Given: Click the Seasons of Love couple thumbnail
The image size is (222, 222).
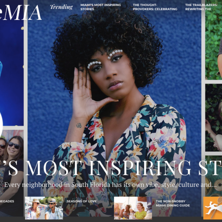Looking at the screenshot, I should click(44, 208).
